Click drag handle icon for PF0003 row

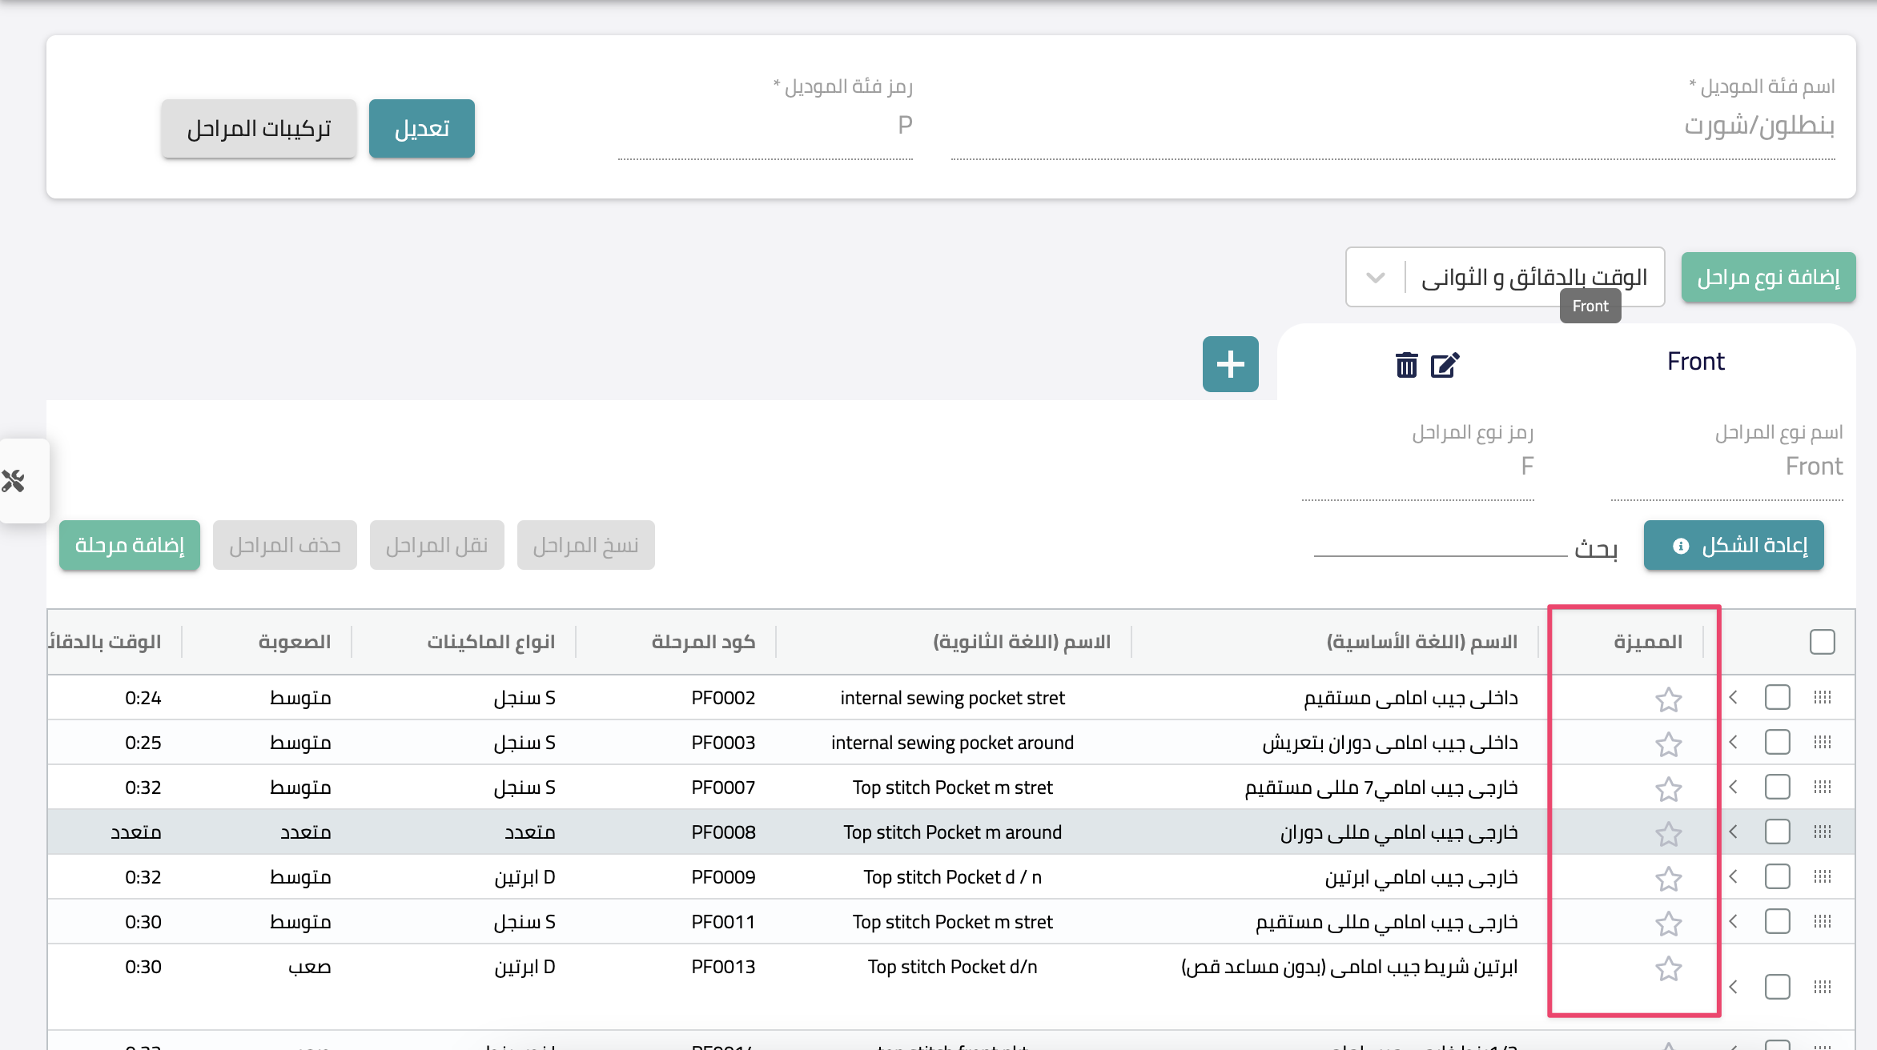point(1822,743)
